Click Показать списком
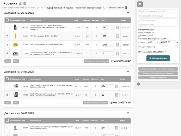Screen dimensions: 181x136 117,8
